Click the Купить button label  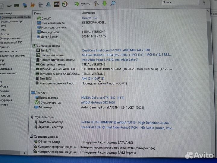point(85,4)
